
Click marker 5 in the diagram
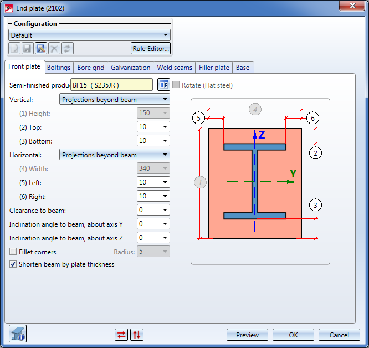click(x=198, y=118)
